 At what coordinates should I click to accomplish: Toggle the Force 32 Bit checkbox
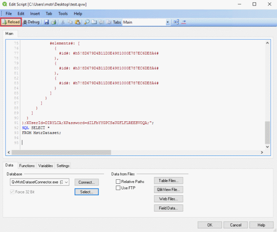coord(12,192)
